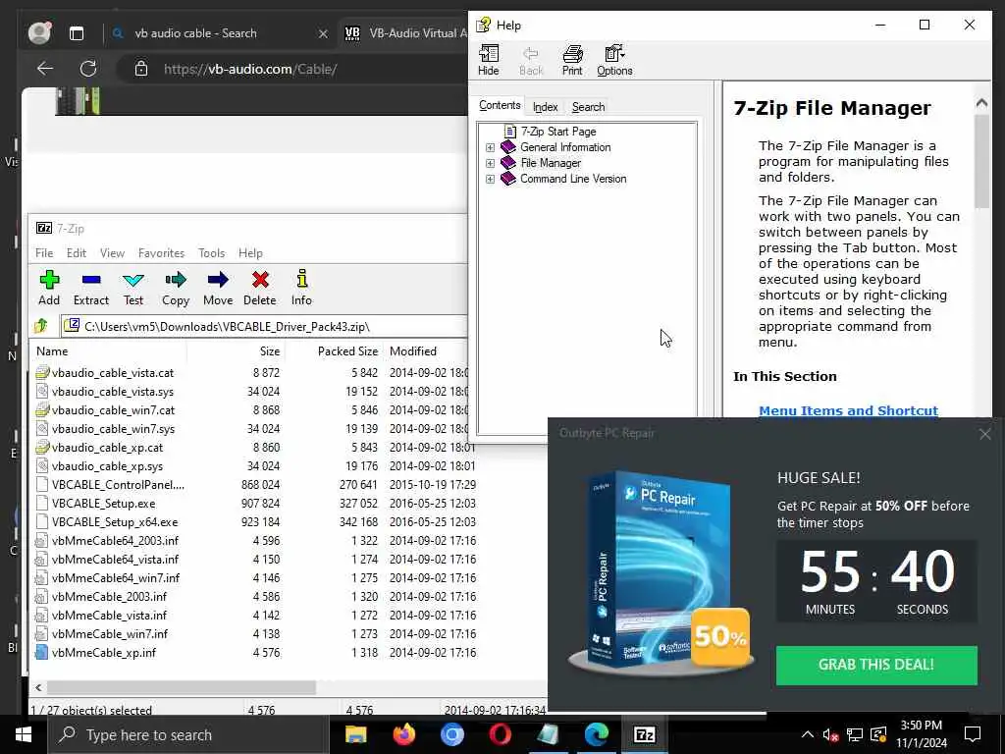Open the Menu Items and Shortcut link
This screenshot has height=754, width=1005.
(848, 411)
